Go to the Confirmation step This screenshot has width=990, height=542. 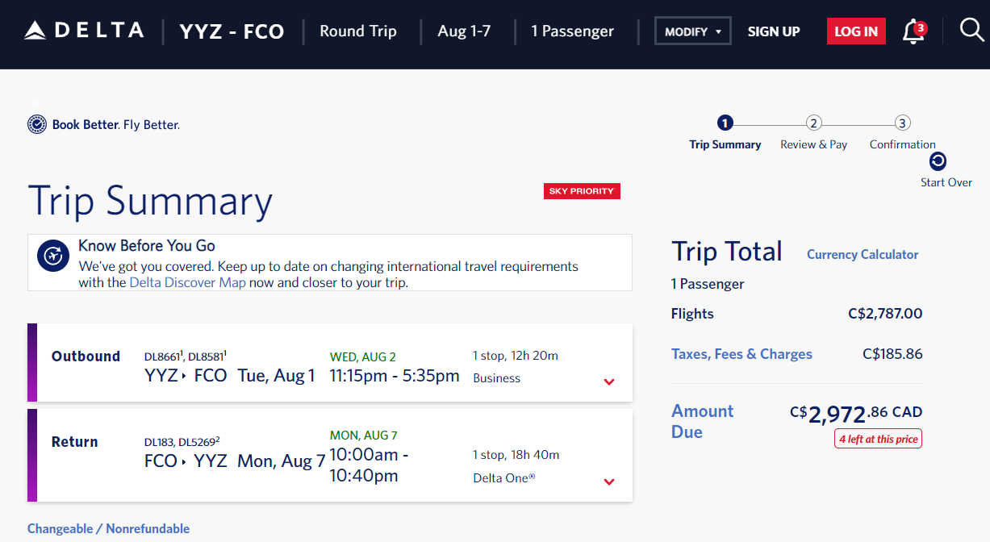[x=903, y=123]
